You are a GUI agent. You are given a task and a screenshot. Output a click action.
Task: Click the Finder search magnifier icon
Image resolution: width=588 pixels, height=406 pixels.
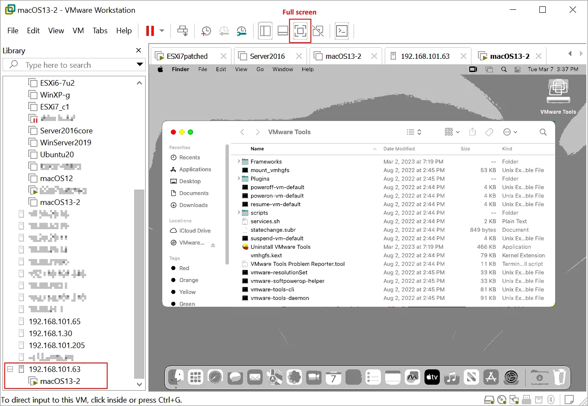coord(543,132)
